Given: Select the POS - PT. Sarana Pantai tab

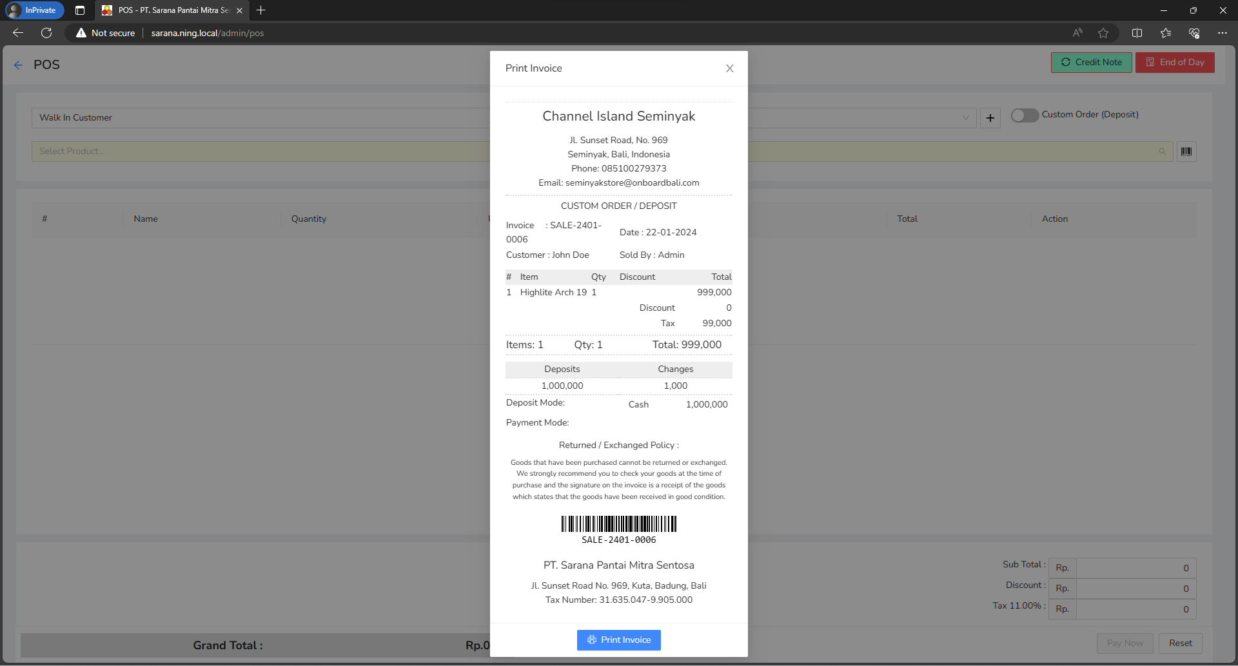Looking at the screenshot, I should [173, 10].
